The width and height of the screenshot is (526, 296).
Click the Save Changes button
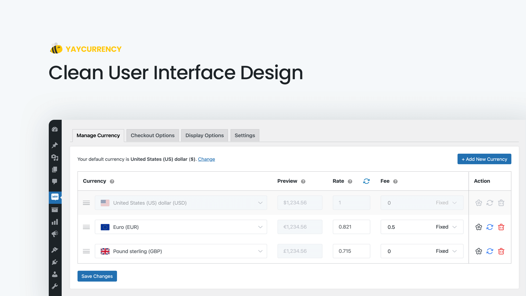click(97, 276)
